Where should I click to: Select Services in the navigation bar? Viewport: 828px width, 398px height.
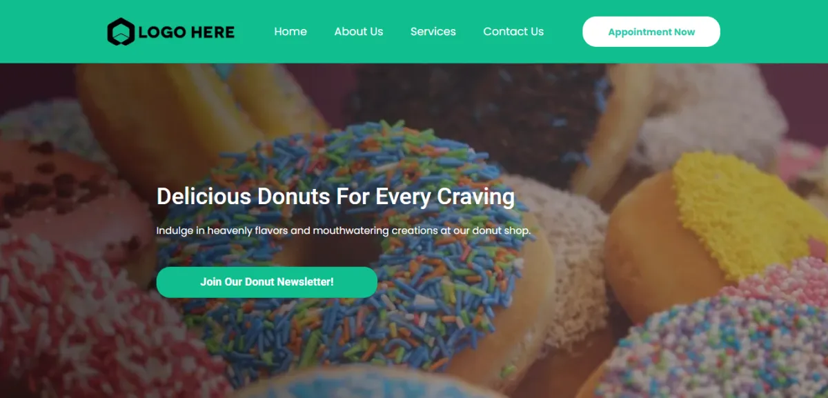pyautogui.click(x=433, y=32)
